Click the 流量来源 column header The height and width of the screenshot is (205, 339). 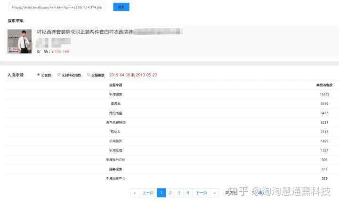click(x=115, y=85)
